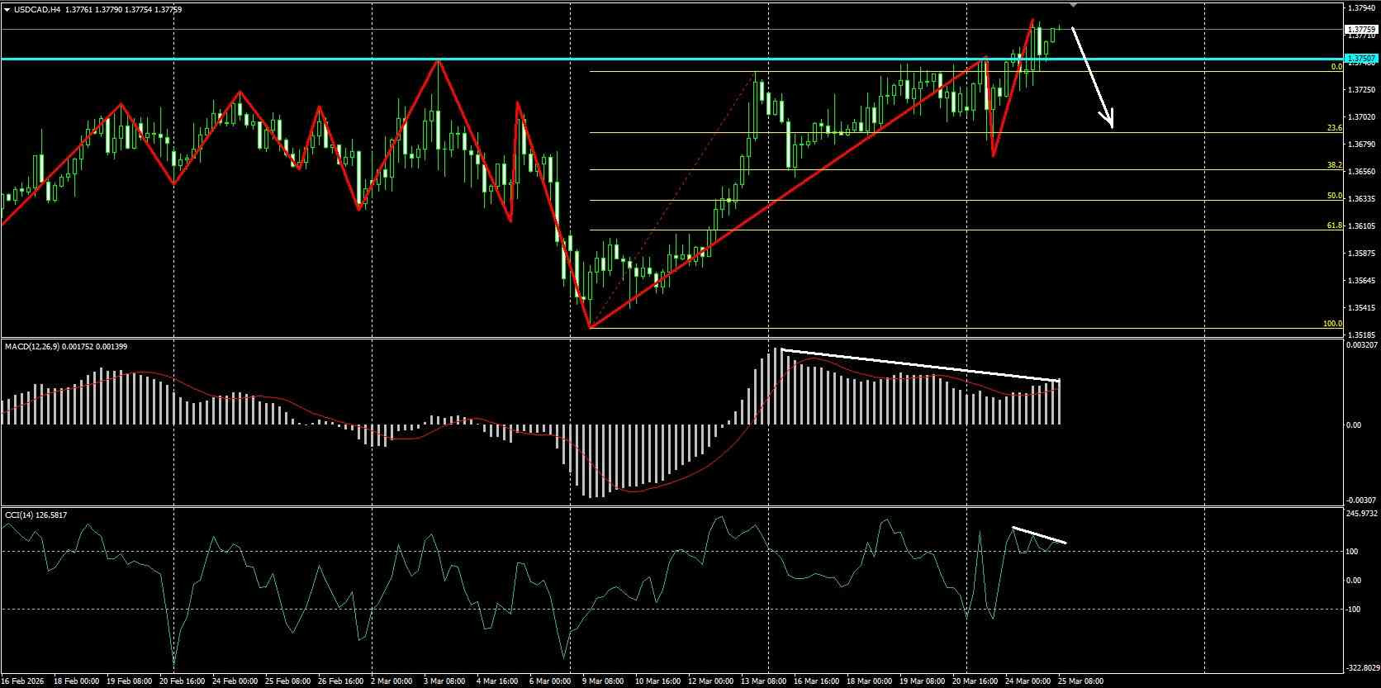The height and width of the screenshot is (688, 1381).
Task: Click the 1.35875 price scale value
Action: [x=1361, y=254]
